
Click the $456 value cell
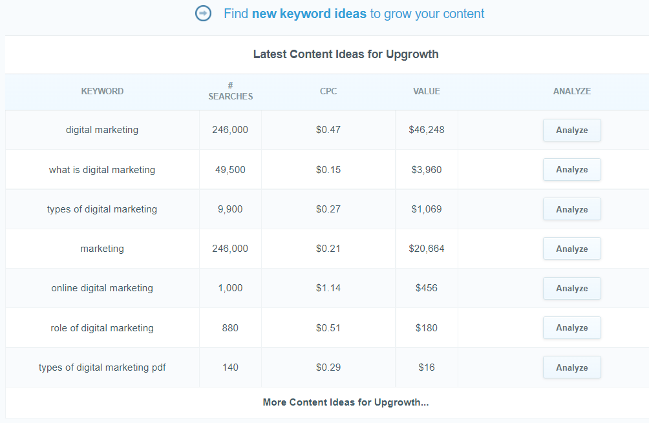[427, 288]
